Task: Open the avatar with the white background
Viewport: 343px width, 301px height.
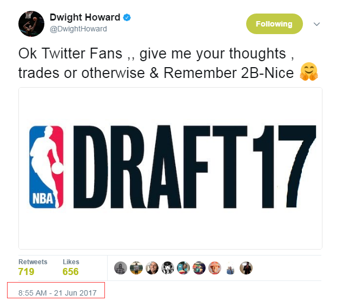Action: [230, 268]
